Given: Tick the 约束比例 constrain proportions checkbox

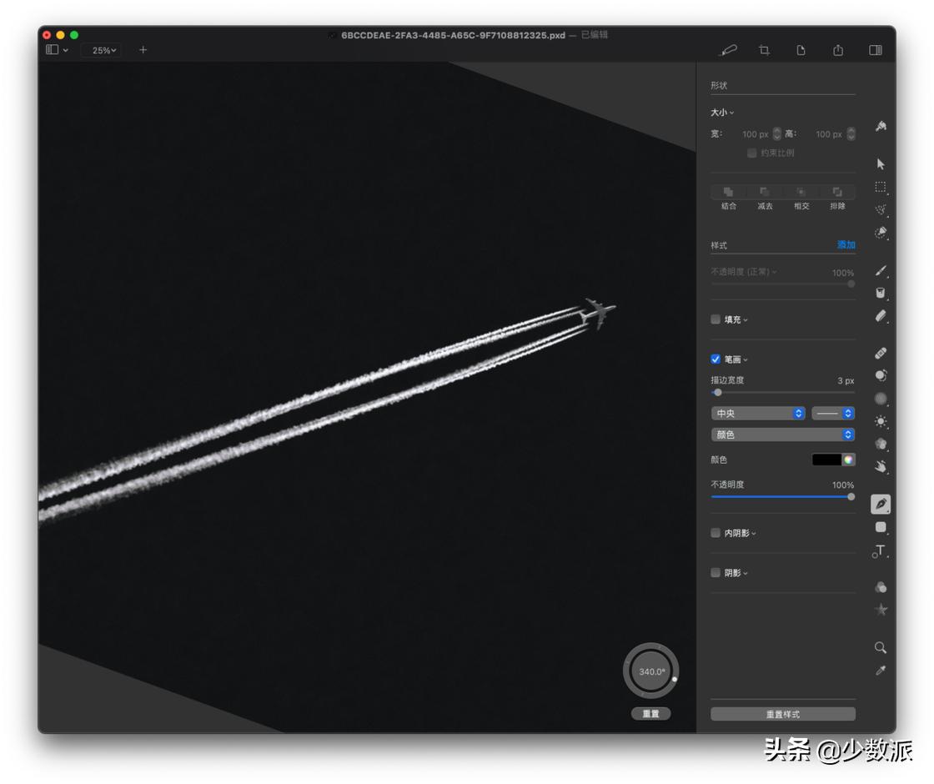Looking at the screenshot, I should tap(751, 153).
